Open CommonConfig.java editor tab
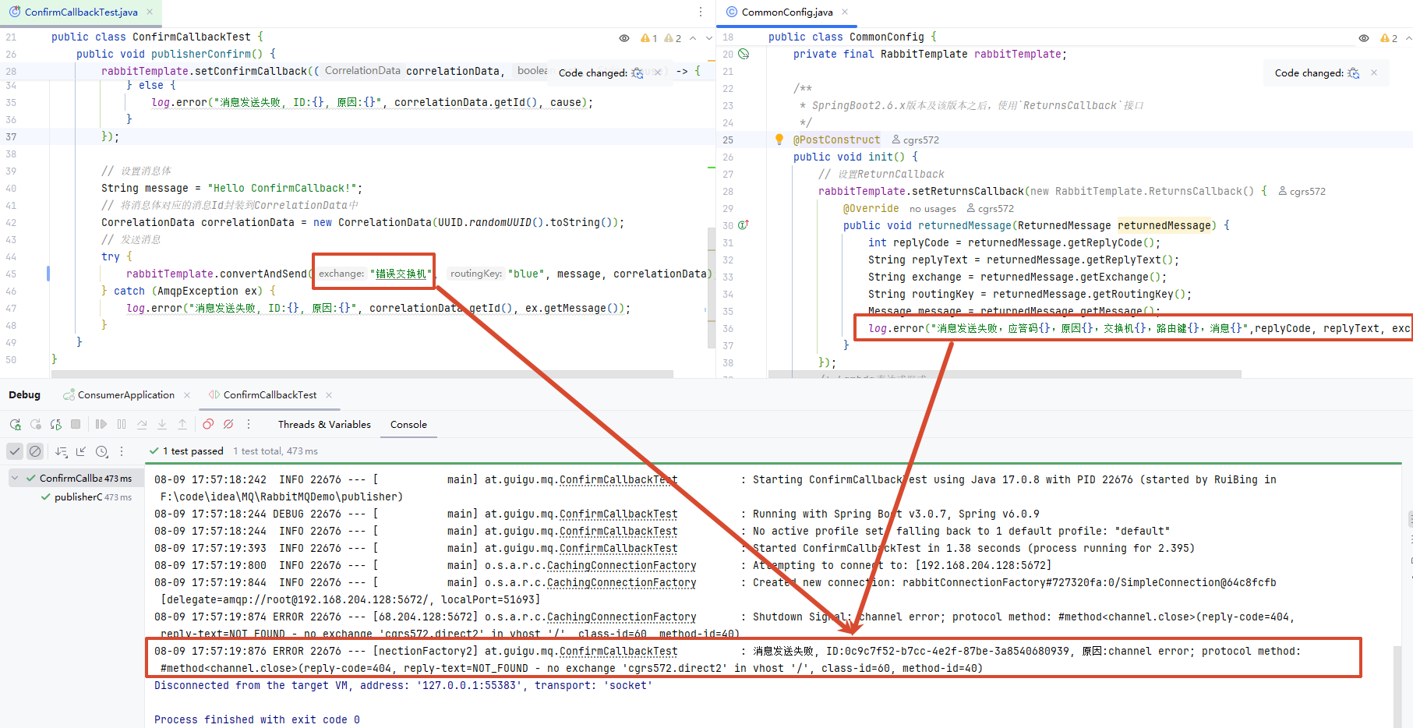The height and width of the screenshot is (728, 1413). (x=786, y=12)
